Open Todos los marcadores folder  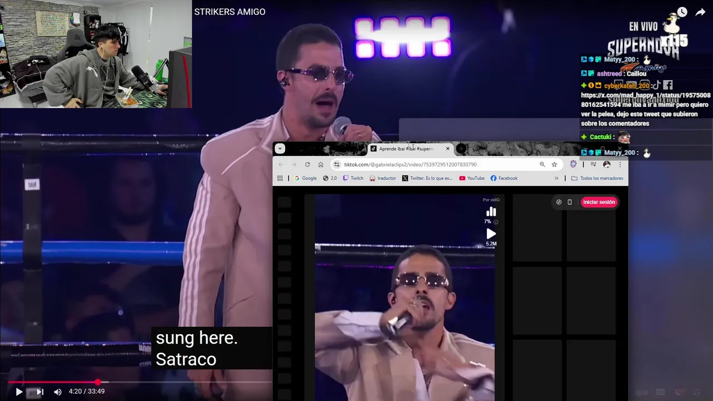click(597, 178)
